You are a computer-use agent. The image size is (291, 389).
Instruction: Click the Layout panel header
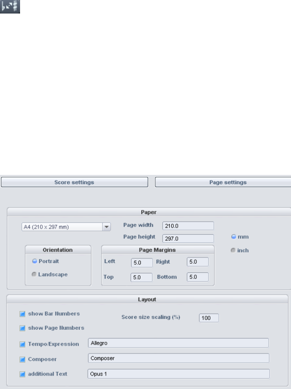pos(147,299)
